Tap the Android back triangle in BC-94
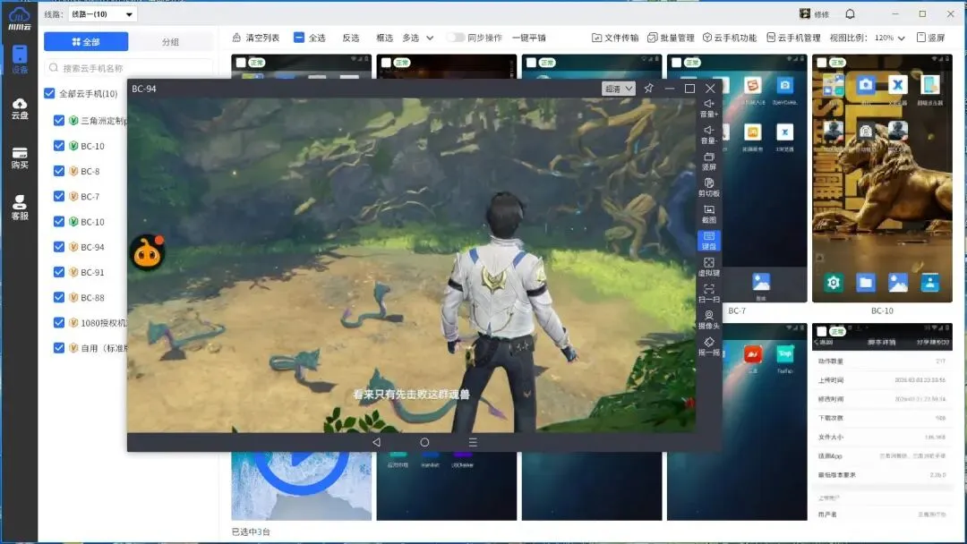Viewport: 967px width, 544px height. point(376,442)
